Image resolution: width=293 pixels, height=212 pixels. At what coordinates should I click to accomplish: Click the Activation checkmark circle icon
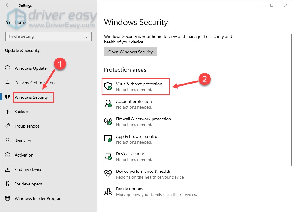click(8, 155)
